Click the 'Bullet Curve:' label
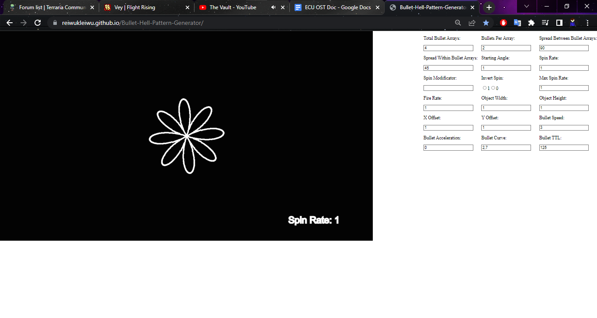 [x=494, y=138]
